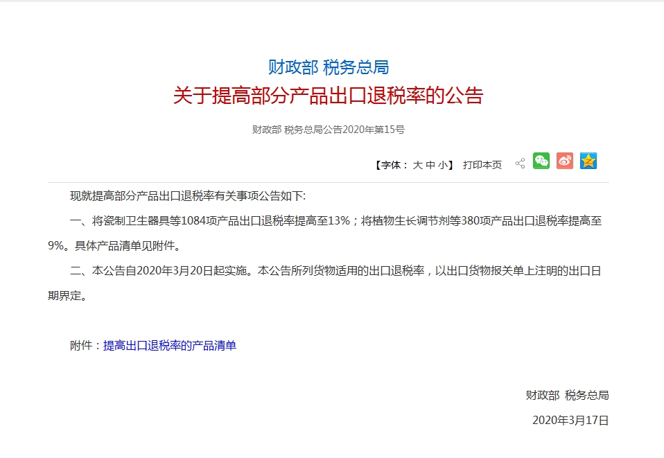The height and width of the screenshot is (458, 664).
Task: Share the announcement to Weibo
Action: click(x=564, y=161)
